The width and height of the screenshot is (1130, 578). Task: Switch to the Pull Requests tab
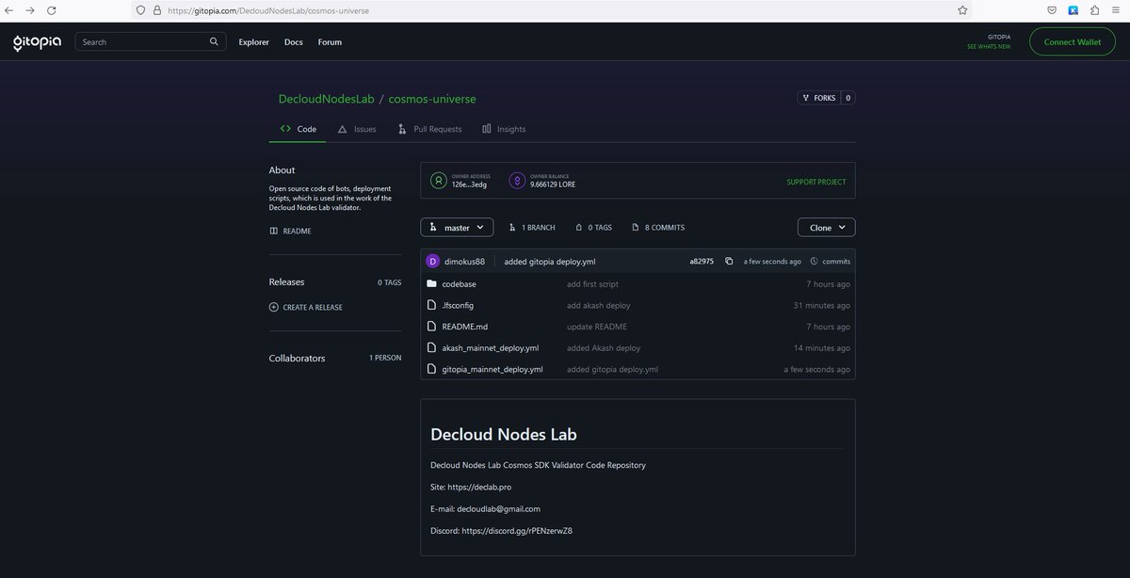[430, 129]
